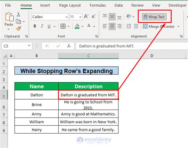Select cell 'William was born in New York.'
This screenshot has width=188, height=148.
(88, 122)
